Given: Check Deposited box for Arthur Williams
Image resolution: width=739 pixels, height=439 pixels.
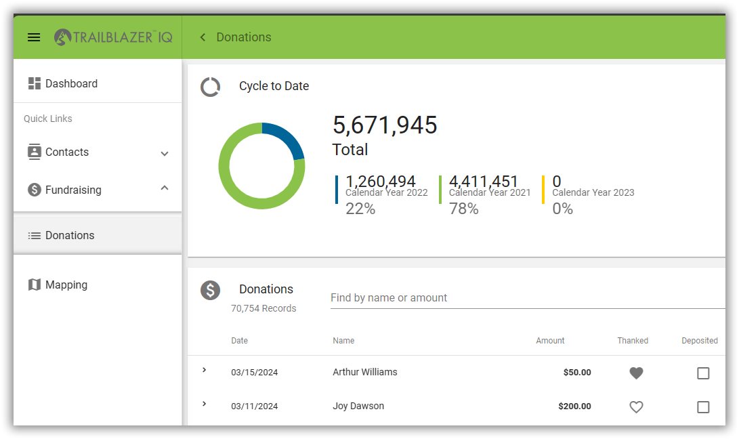Looking at the screenshot, I should point(703,373).
